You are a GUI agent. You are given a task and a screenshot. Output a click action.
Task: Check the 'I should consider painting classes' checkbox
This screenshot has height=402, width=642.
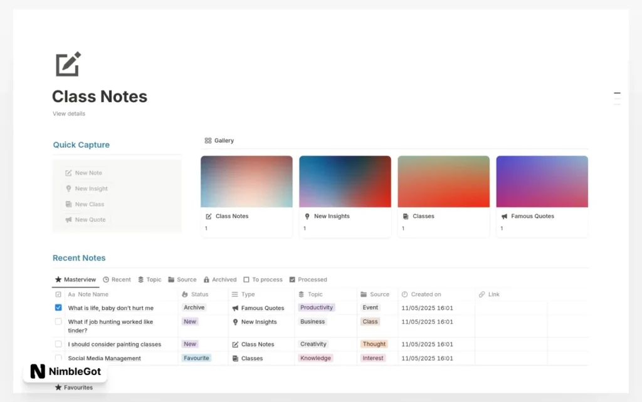(58, 344)
